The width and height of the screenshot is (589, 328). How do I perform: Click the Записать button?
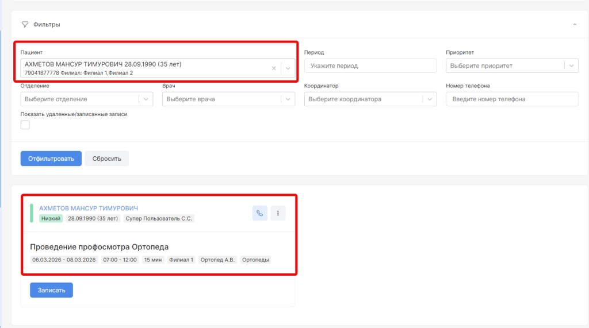51,290
